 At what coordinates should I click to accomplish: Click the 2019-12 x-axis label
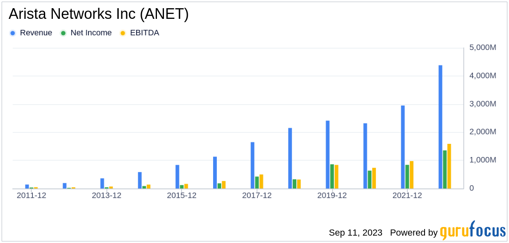click(332, 195)
